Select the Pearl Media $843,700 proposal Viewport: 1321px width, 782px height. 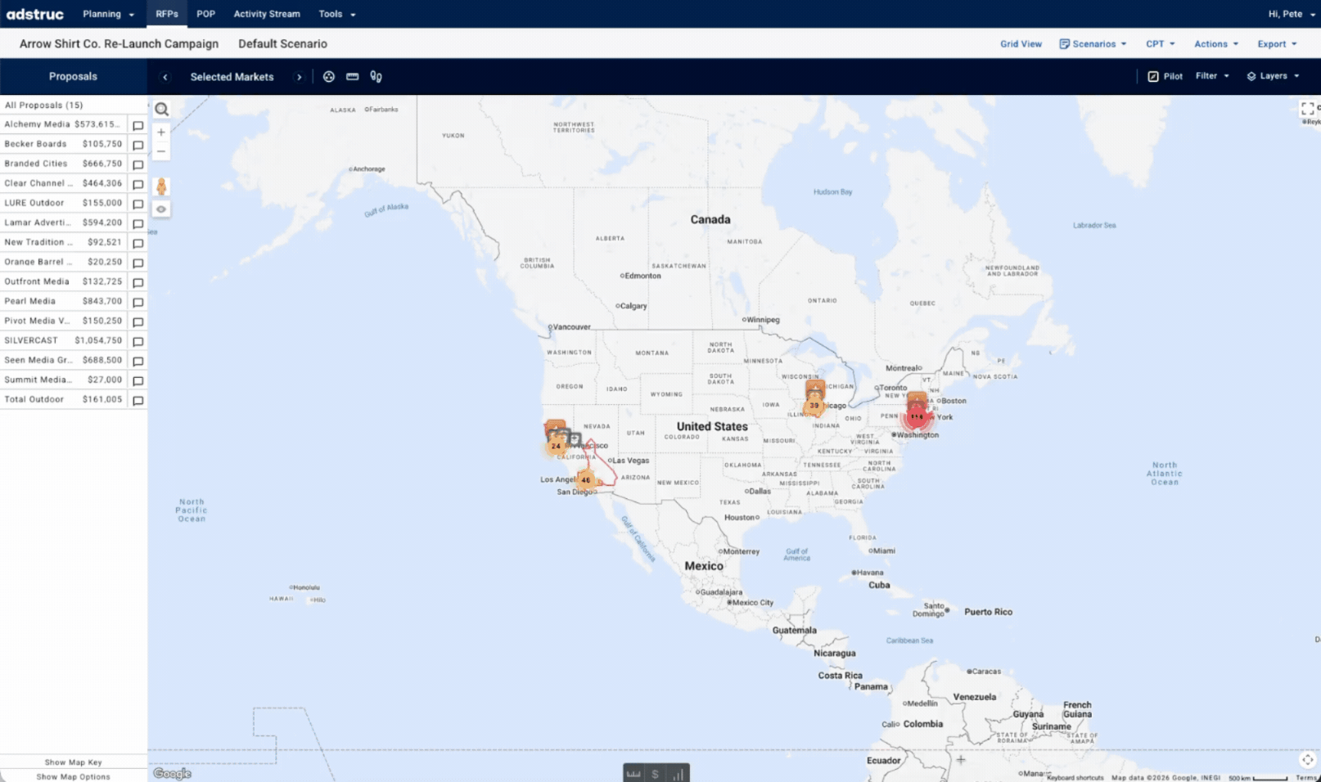click(x=63, y=301)
